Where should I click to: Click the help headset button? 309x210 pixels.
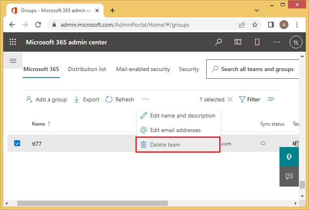(289, 157)
